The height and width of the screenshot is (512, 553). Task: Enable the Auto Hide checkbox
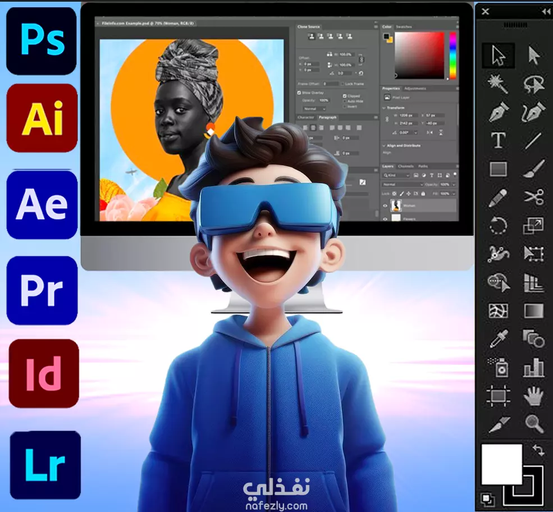pyautogui.click(x=345, y=101)
